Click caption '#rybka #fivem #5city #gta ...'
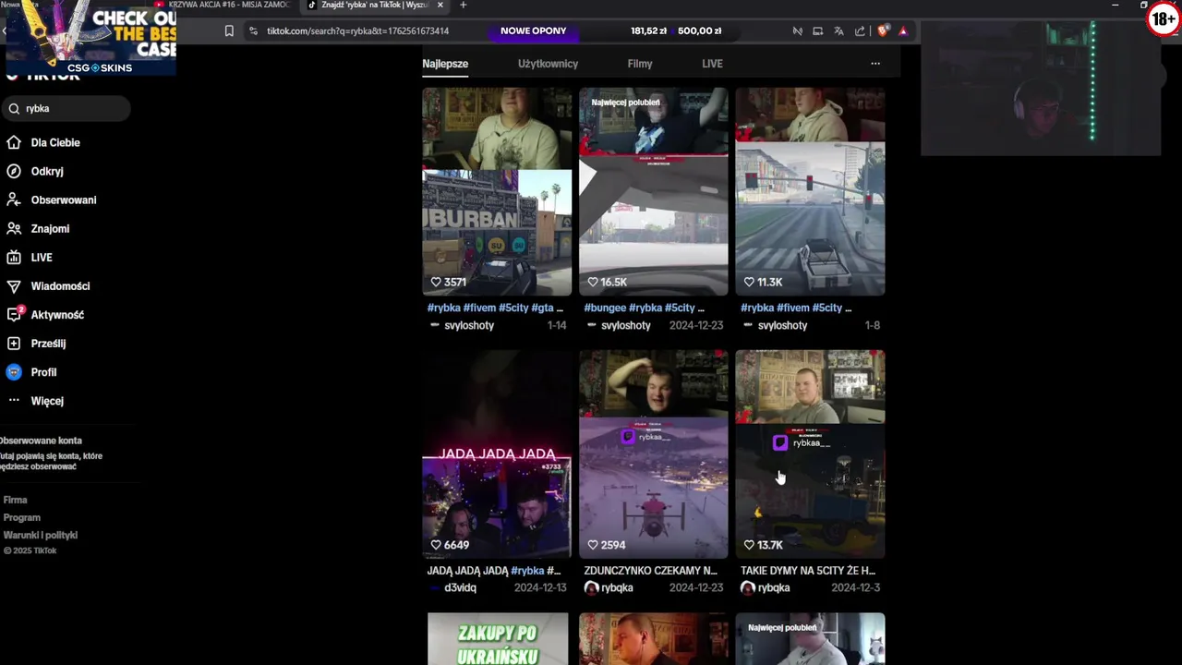The image size is (1182, 665). 495,308
